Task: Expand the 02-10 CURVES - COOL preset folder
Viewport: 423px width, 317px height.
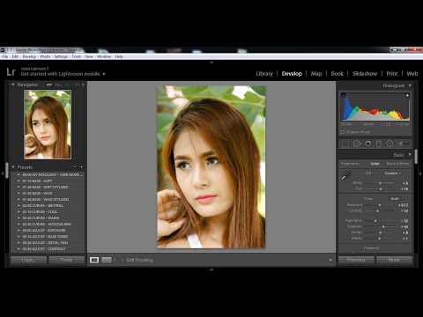Action: click(x=19, y=211)
